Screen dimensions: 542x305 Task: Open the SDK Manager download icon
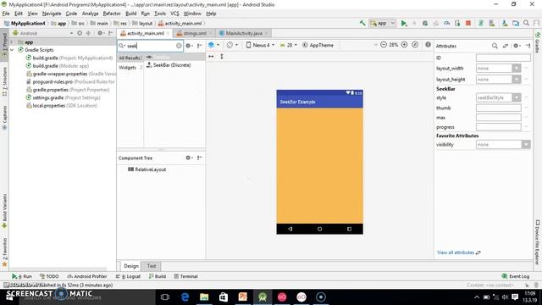[505, 23]
